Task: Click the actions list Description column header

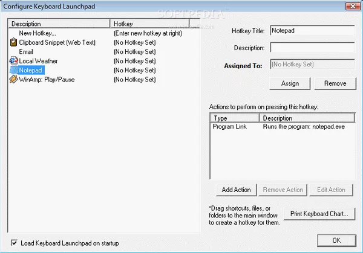Action: pos(307,118)
